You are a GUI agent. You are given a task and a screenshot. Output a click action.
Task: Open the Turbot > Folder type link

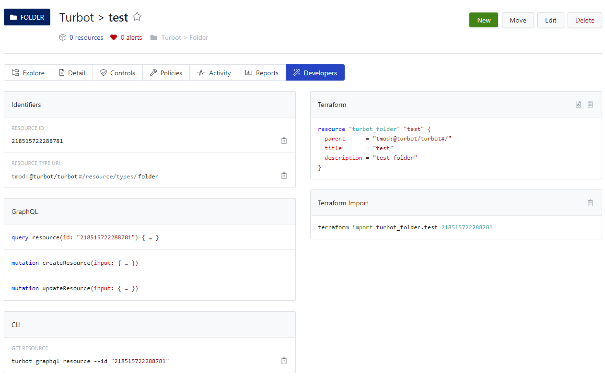point(185,37)
